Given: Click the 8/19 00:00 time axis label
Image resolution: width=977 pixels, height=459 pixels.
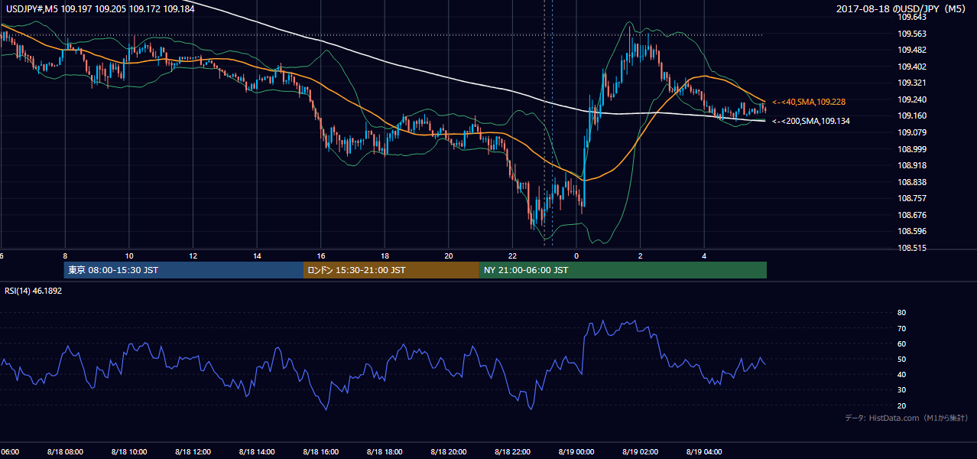Looking at the screenshot, I should (576, 451).
